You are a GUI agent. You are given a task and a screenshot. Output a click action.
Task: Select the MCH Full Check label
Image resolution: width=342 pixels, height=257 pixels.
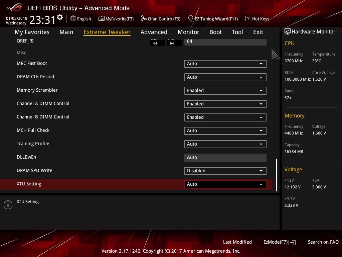click(x=33, y=130)
